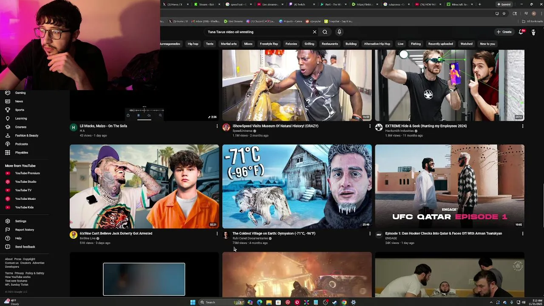This screenshot has width=544, height=306.
Task: Open the YouTube account avatar menu
Action: tap(533, 32)
